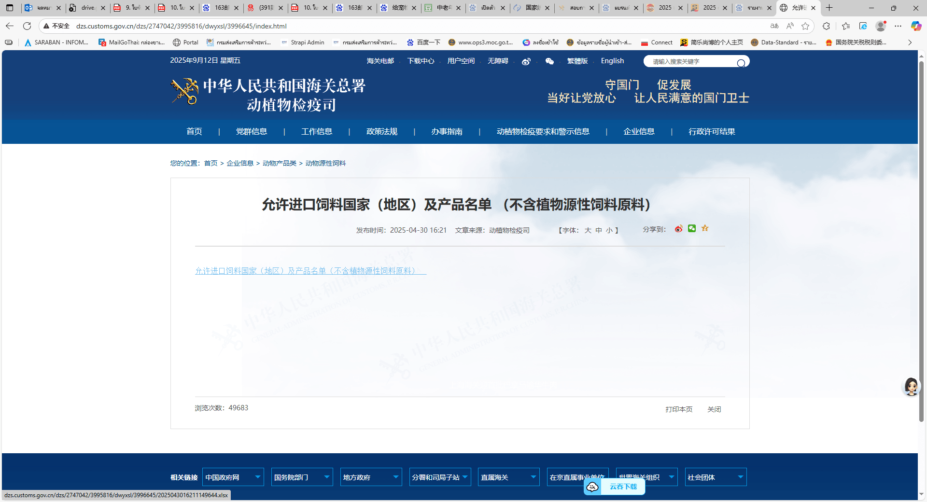Open the 允许进口饲料国家 xlsx attachment link

(310, 271)
